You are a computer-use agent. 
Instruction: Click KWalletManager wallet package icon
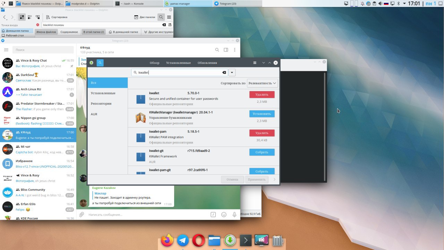140,118
